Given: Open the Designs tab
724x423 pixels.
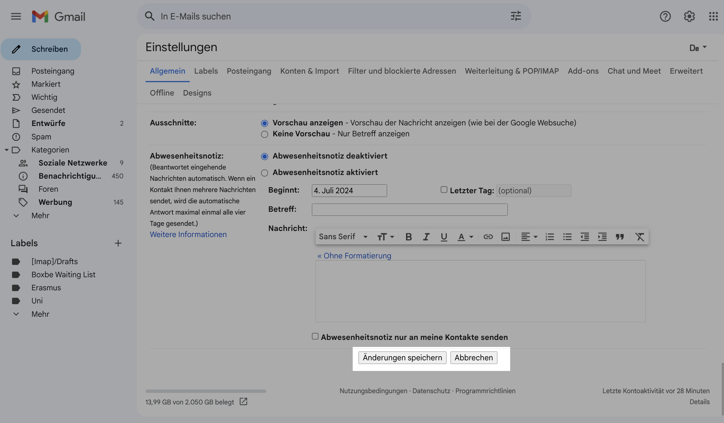Looking at the screenshot, I should [197, 93].
